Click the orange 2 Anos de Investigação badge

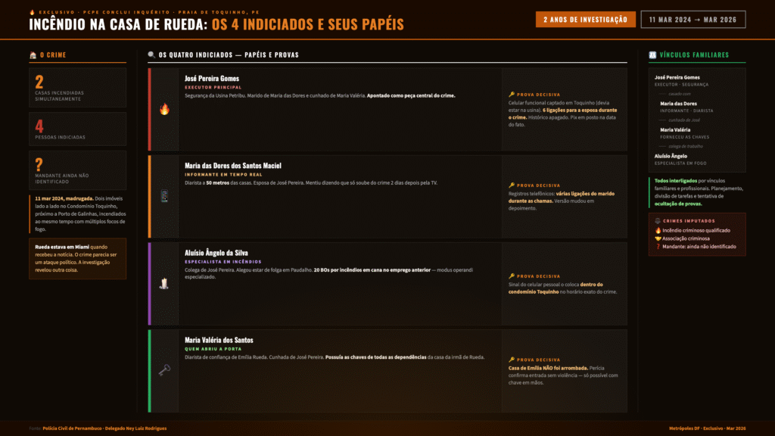coord(585,20)
